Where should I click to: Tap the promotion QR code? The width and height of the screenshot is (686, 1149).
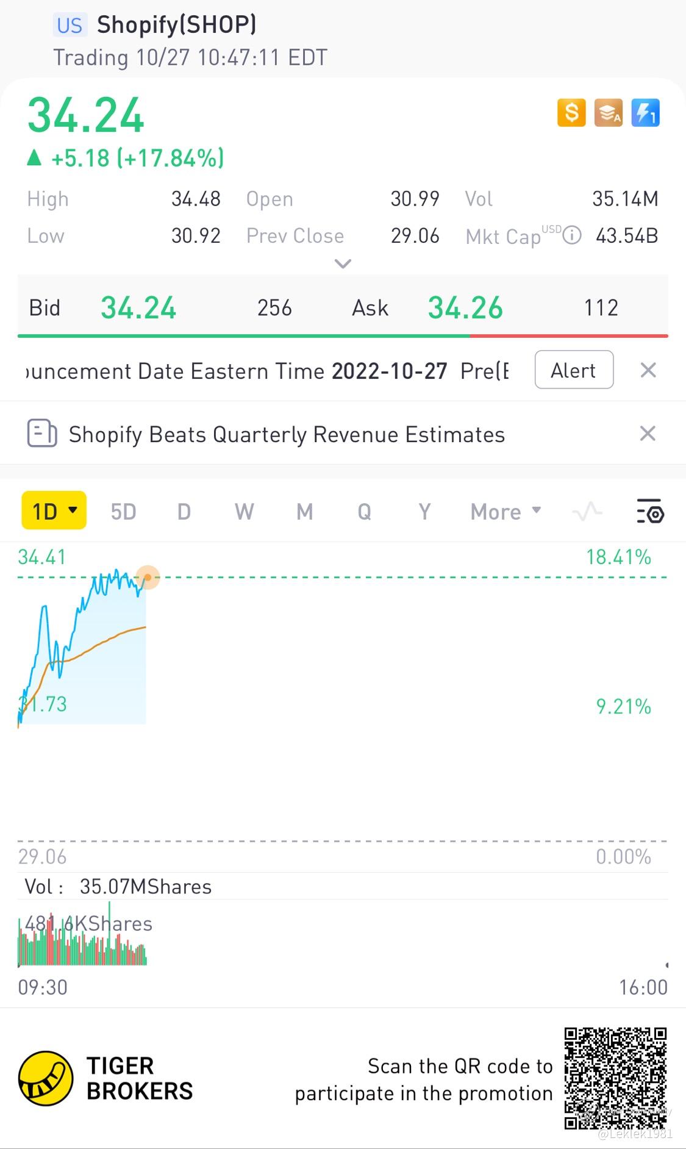(x=615, y=1078)
